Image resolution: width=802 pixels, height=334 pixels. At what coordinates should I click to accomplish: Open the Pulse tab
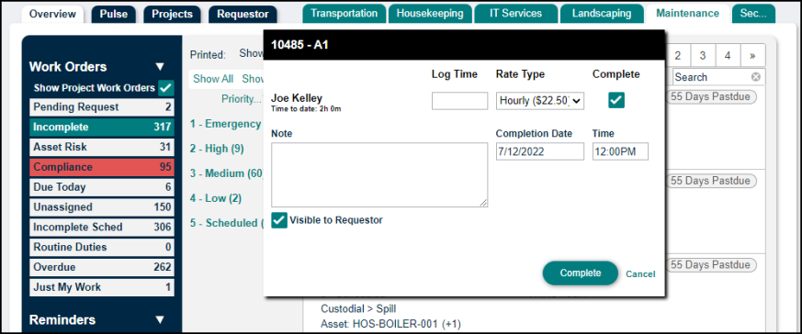(x=114, y=14)
